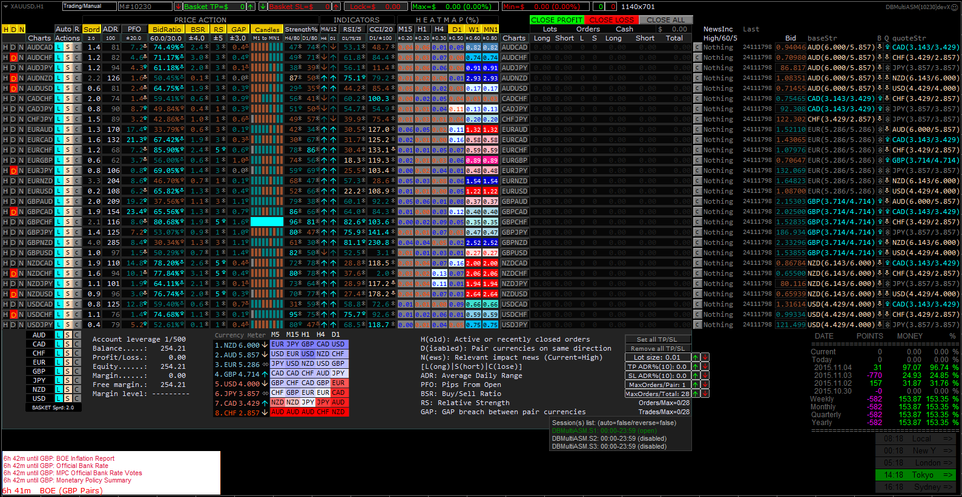This screenshot has width=962, height=497.
Task: Expand Local session clock arrow
Action: pos(947,439)
